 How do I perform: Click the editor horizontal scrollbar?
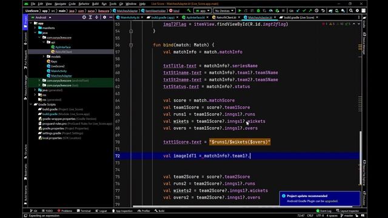coord(242,206)
